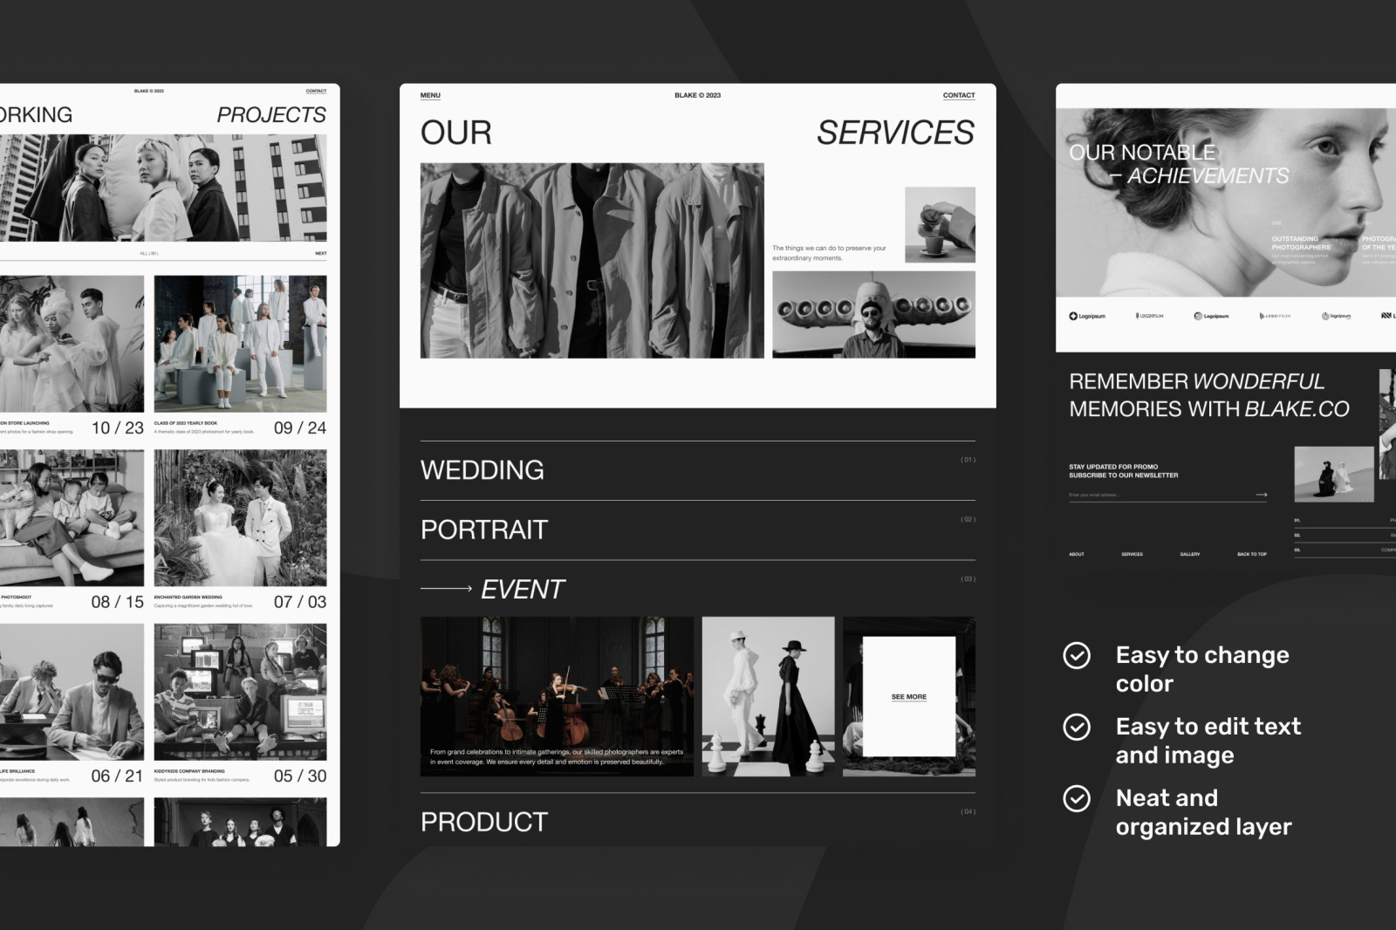Open the aircraft engine man photo

tap(873, 314)
